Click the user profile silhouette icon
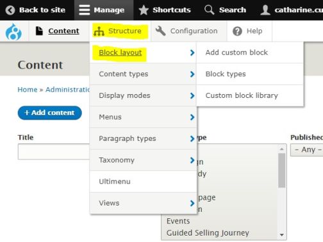Image resolution: width=323 pixels, height=242 pixels. (x=265, y=10)
